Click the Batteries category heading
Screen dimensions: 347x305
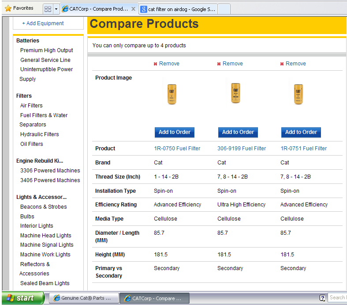[x=28, y=41]
